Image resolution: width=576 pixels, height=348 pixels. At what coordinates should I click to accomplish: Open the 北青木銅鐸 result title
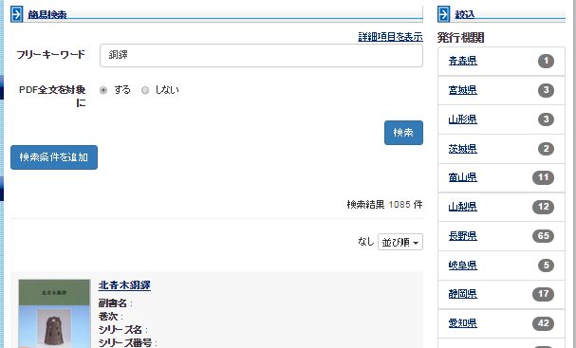[124, 285]
